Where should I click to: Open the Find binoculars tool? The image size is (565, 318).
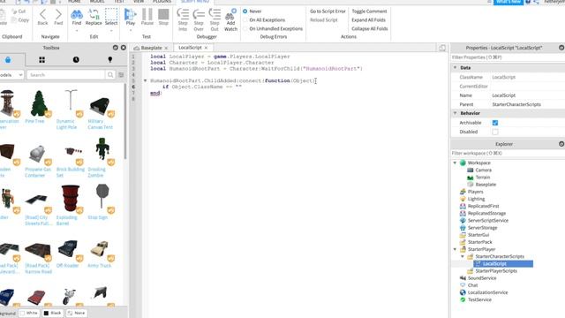coord(77,17)
